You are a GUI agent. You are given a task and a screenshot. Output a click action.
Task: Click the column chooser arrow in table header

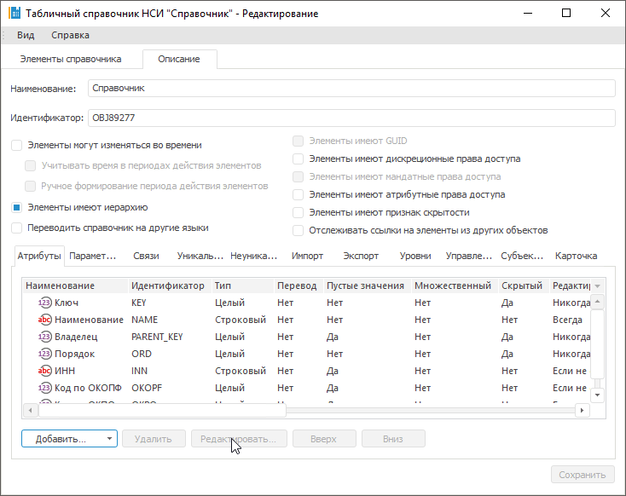pos(598,286)
